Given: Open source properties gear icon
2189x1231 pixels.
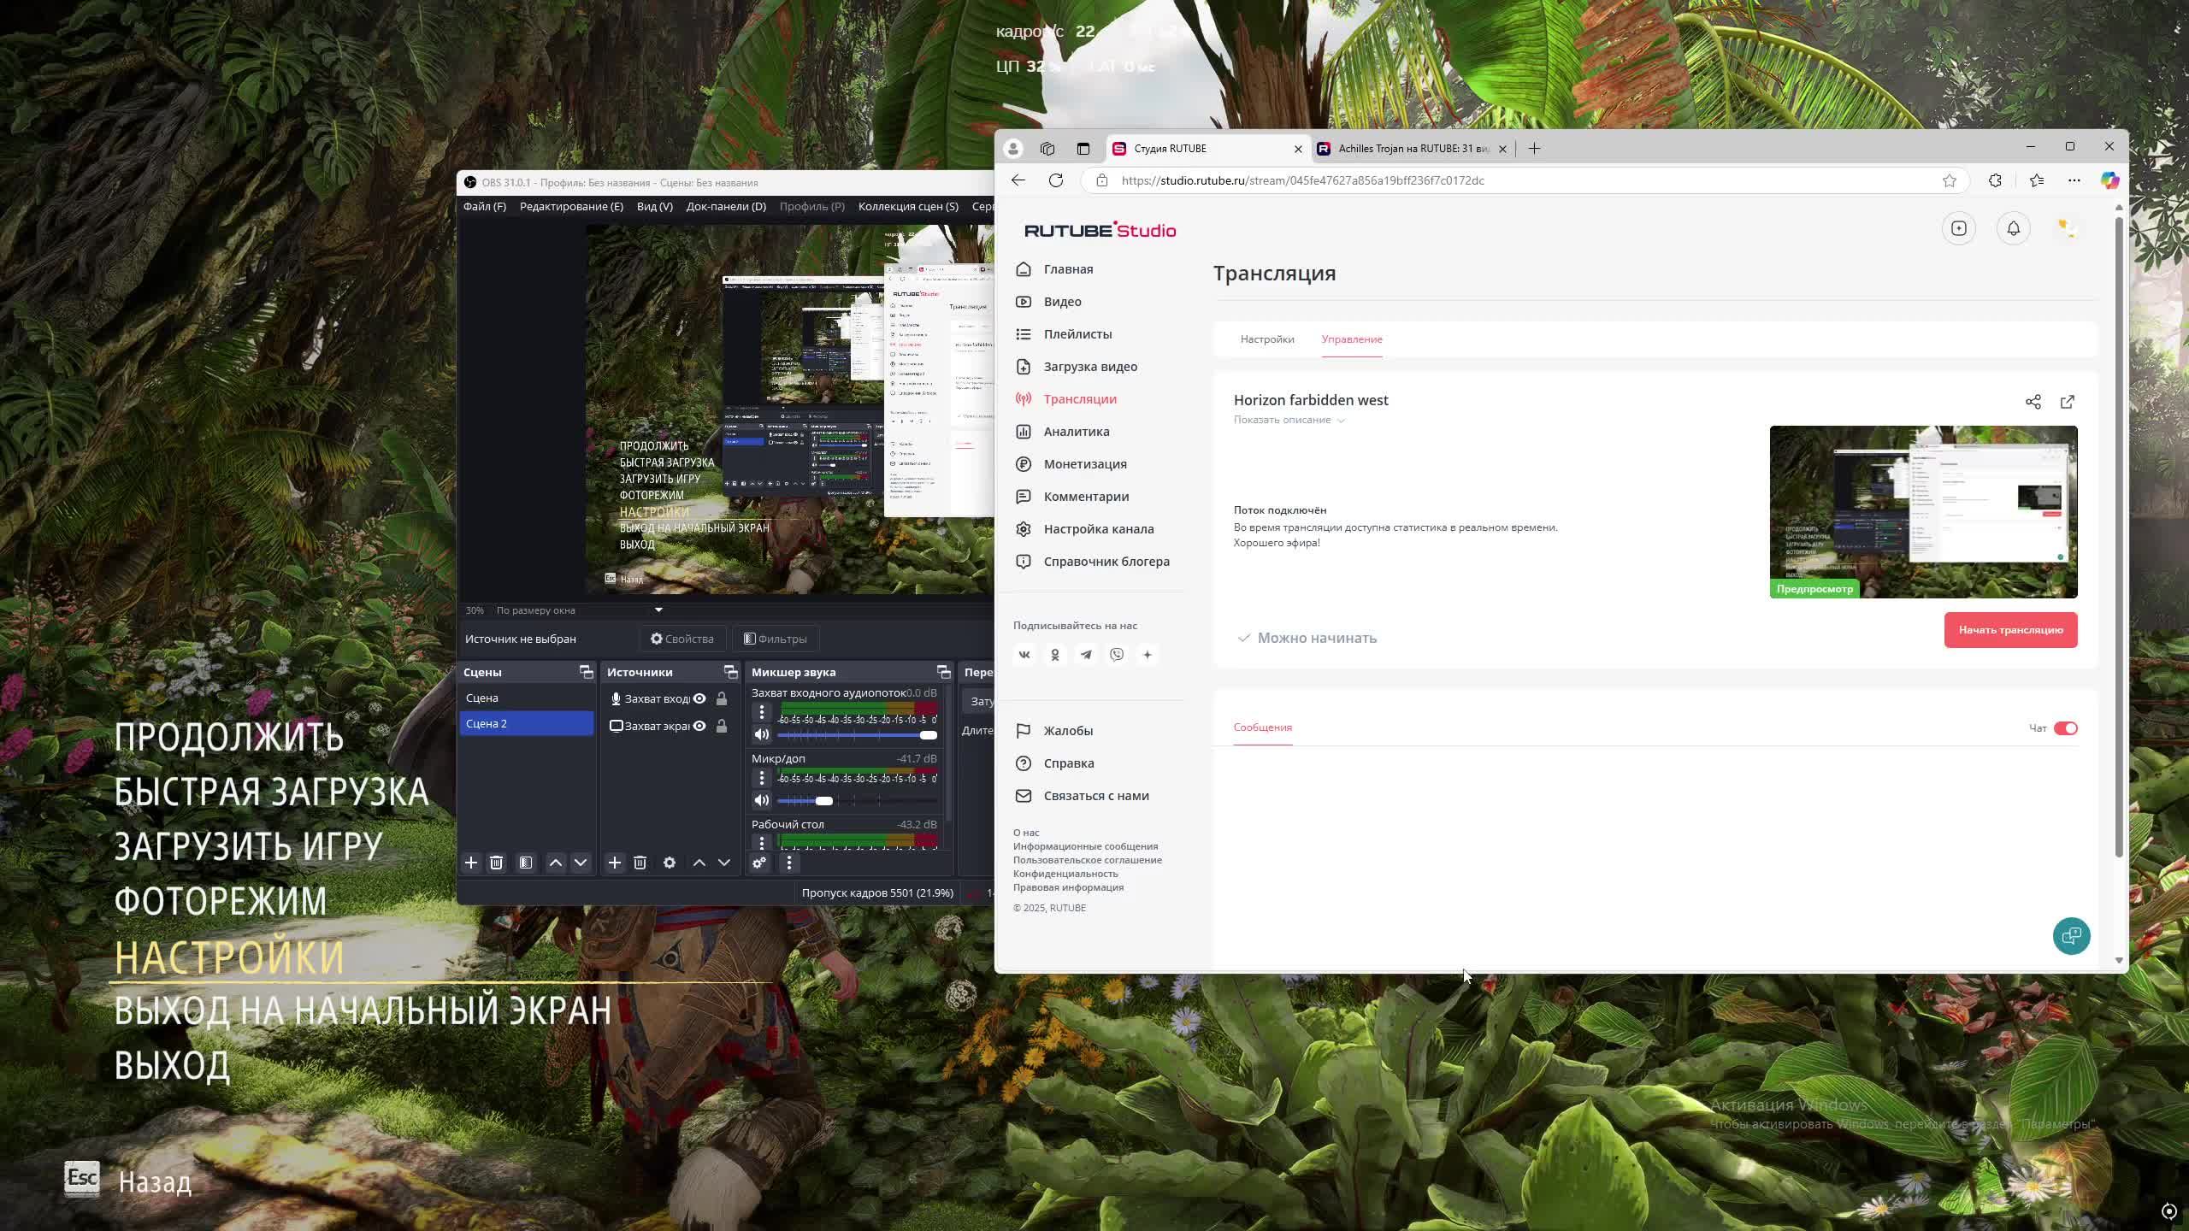Looking at the screenshot, I should (x=669, y=863).
